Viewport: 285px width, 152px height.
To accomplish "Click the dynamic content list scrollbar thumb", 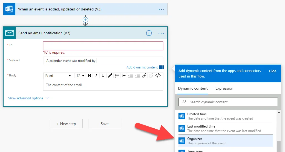I will [x=279, y=147].
